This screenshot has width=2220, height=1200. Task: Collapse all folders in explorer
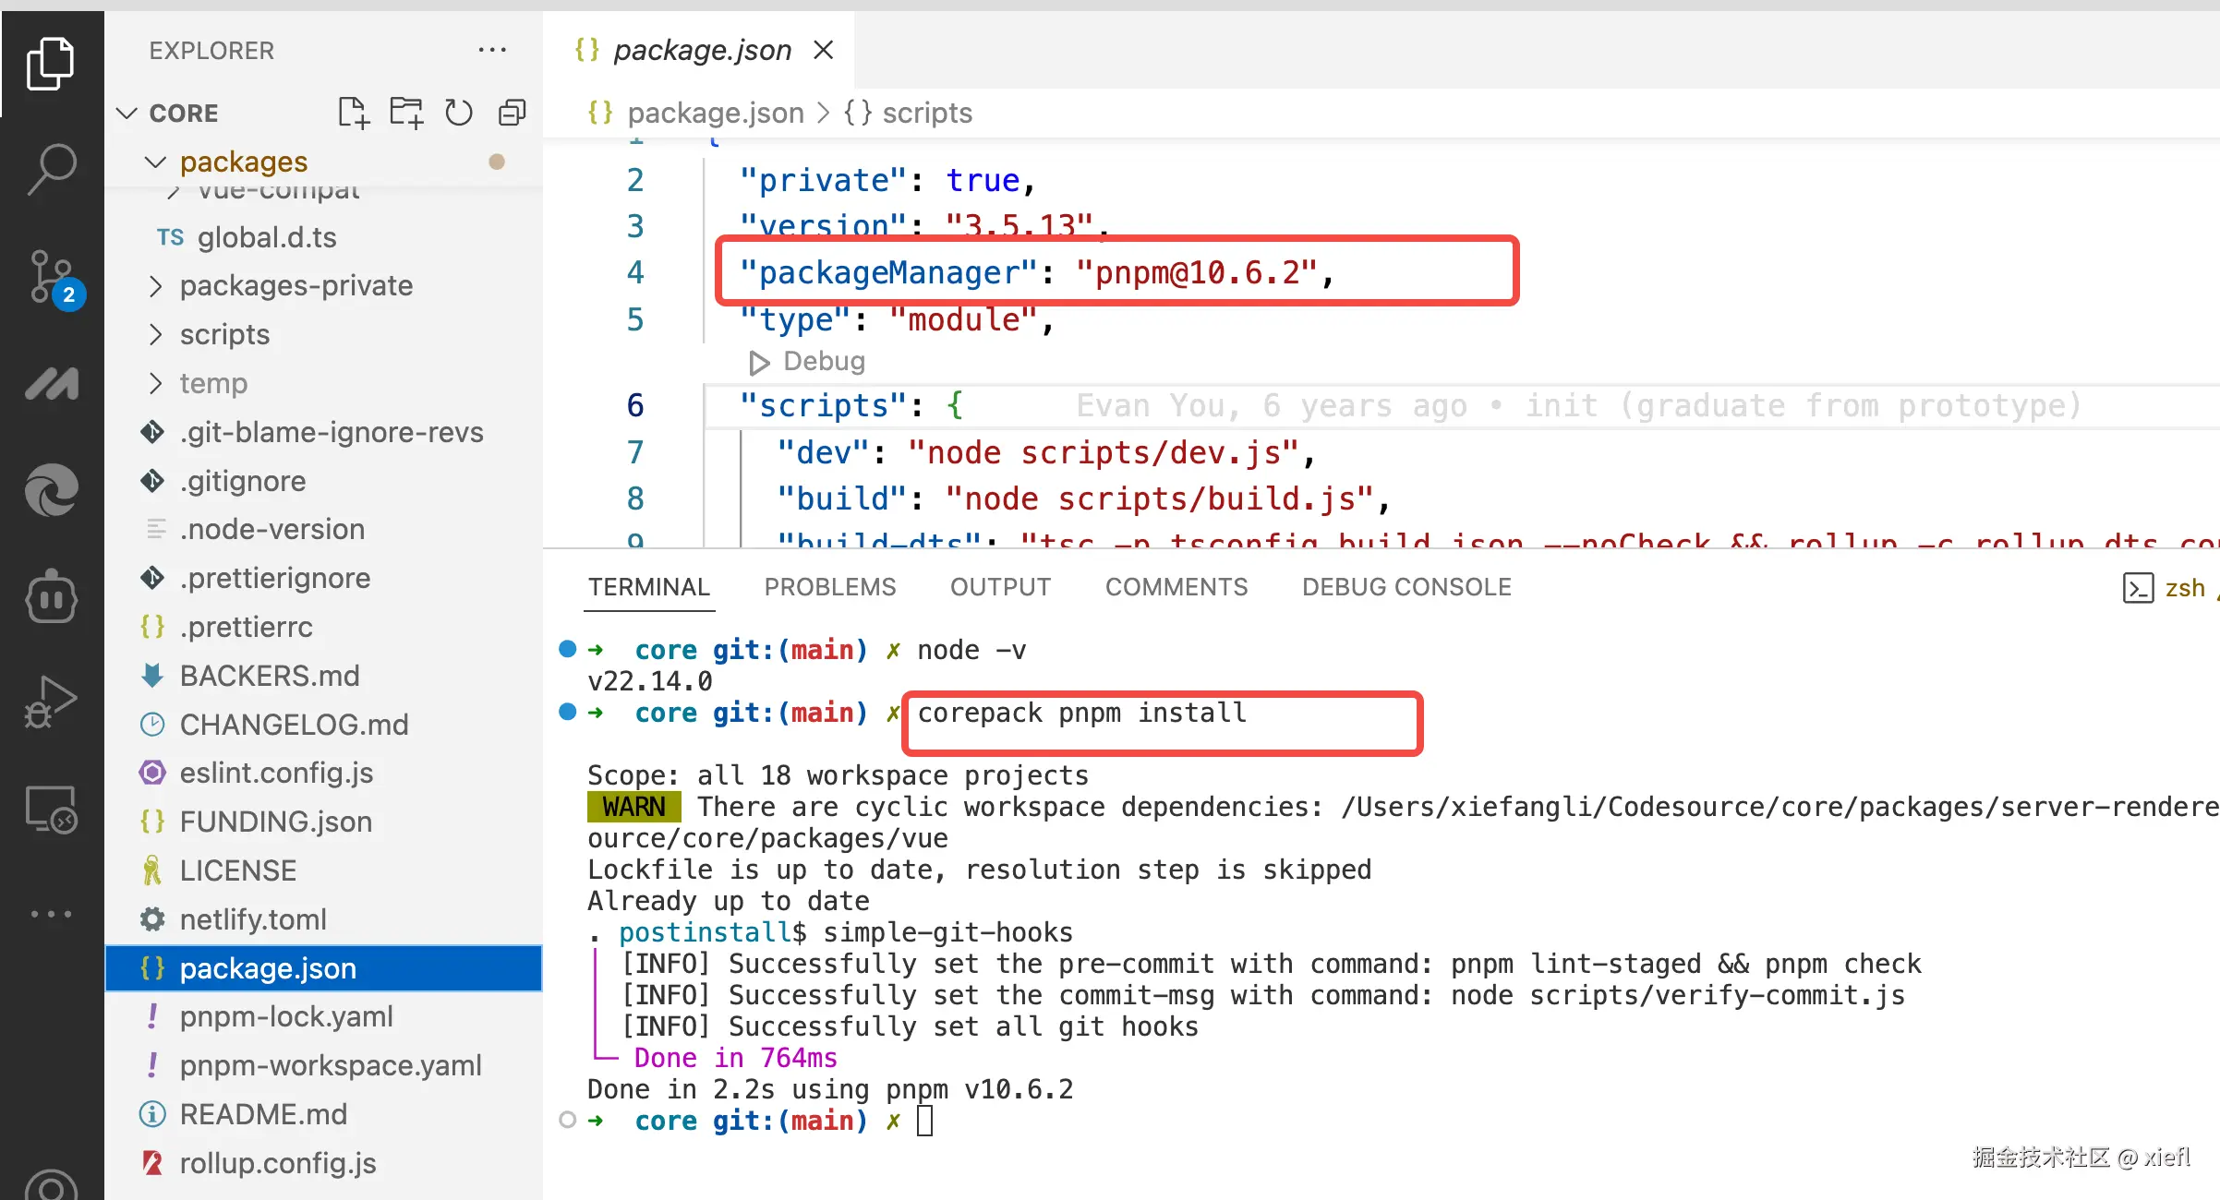(512, 113)
